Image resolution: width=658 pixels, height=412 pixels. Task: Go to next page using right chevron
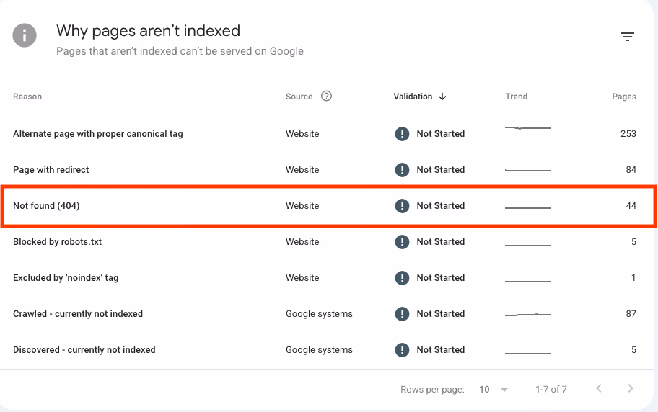631,388
